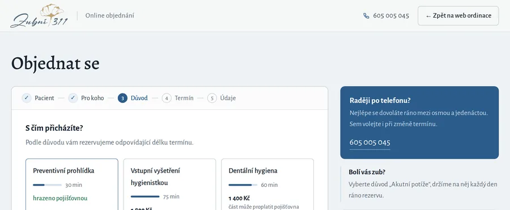Jump to the Termín step
Image resolution: width=510 pixels, height=210 pixels.
[x=184, y=98]
